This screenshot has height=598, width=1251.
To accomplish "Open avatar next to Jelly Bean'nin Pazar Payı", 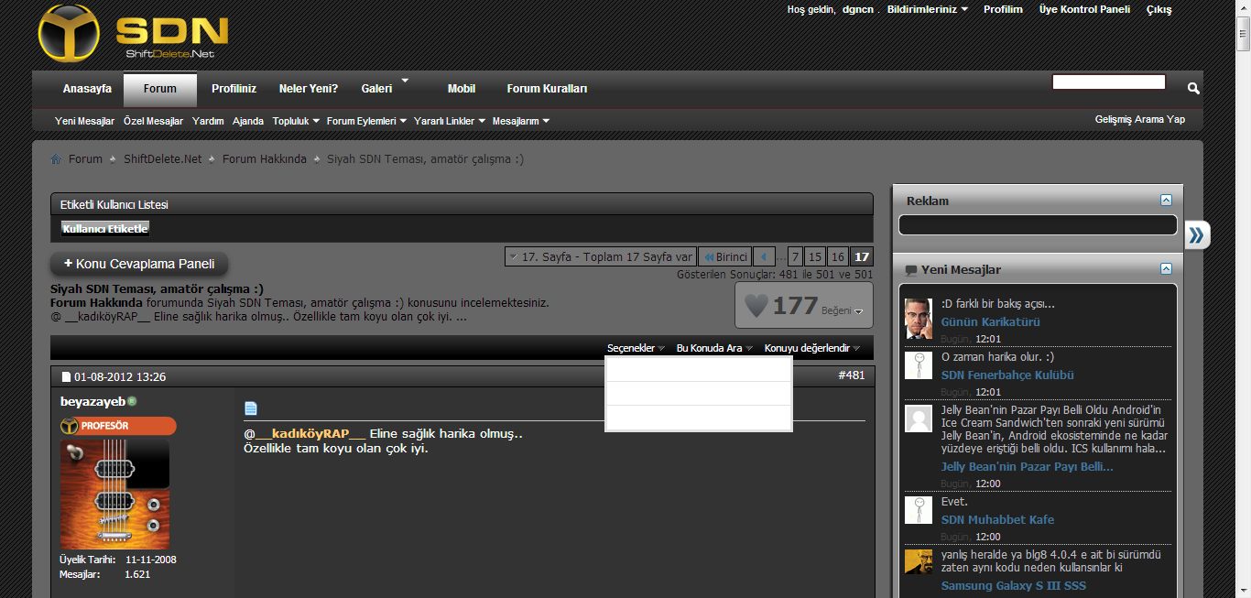I will coord(919,419).
